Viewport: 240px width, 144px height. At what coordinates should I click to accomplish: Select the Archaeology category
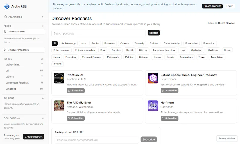pyautogui.click(x=68, y=43)
